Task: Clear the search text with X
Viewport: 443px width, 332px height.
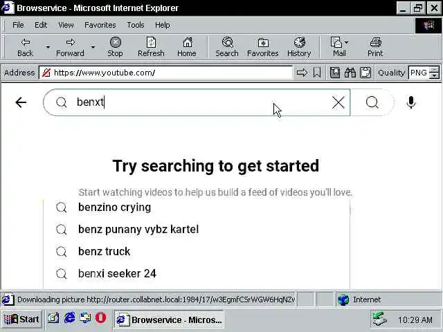Action: click(338, 102)
